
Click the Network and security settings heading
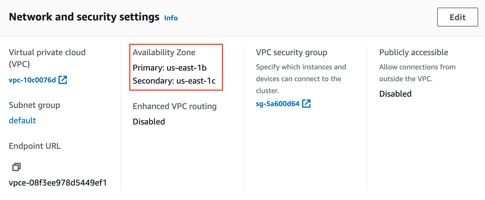click(84, 17)
